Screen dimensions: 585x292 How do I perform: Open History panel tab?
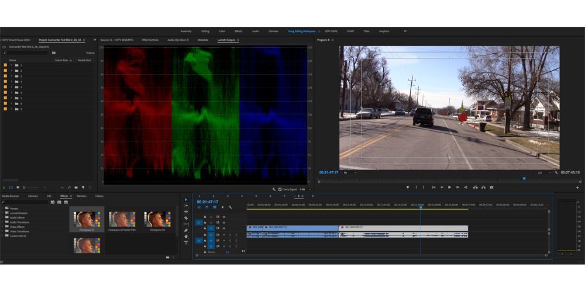(99, 196)
